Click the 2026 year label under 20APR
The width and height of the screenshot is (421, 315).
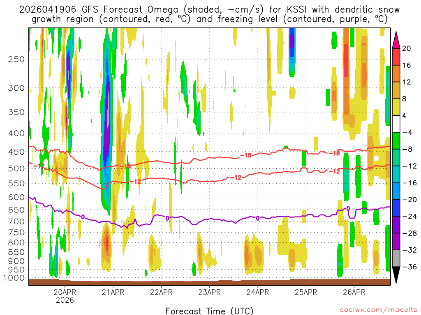[x=65, y=300]
